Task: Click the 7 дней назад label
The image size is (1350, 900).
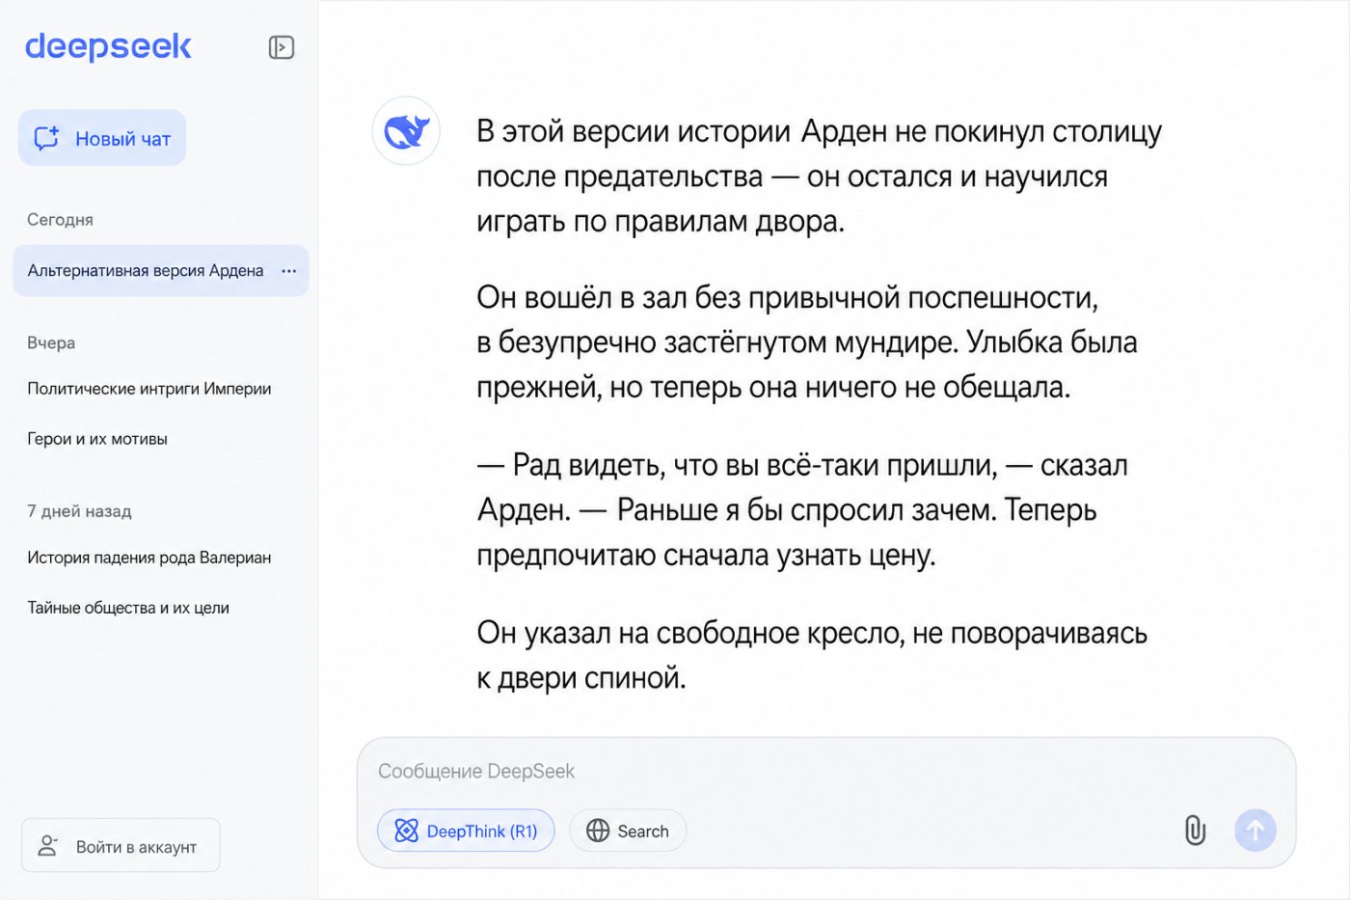Action: point(79,511)
